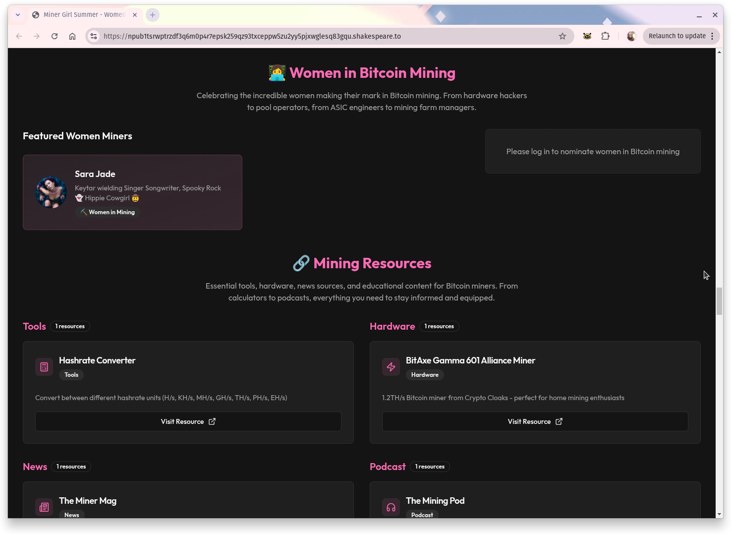731x534 pixels.
Task: Go to the browser home page
Action: pos(72,36)
